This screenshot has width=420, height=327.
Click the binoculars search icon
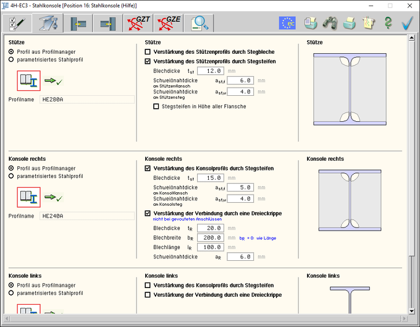coord(330,23)
